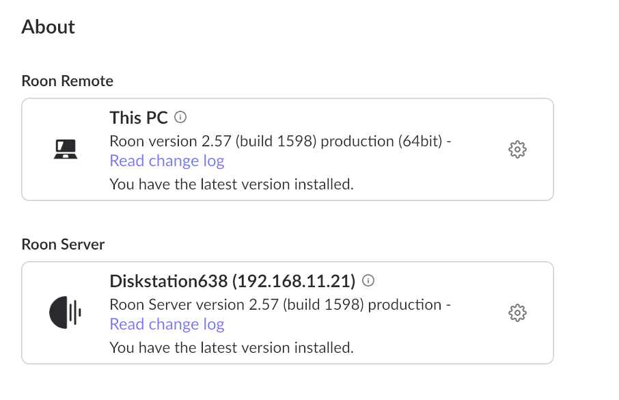Select the This PC title text
Screen dimensions: 619x400
[139, 118]
